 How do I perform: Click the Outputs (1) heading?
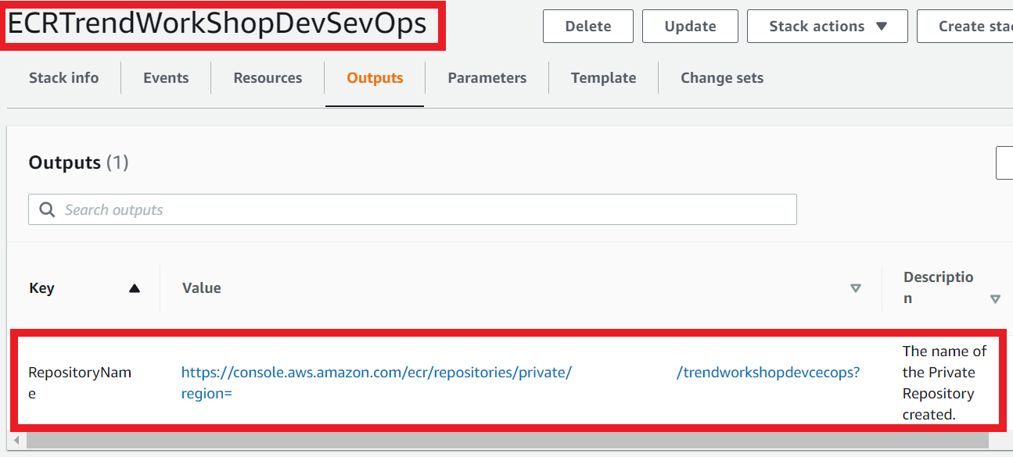tap(78, 162)
